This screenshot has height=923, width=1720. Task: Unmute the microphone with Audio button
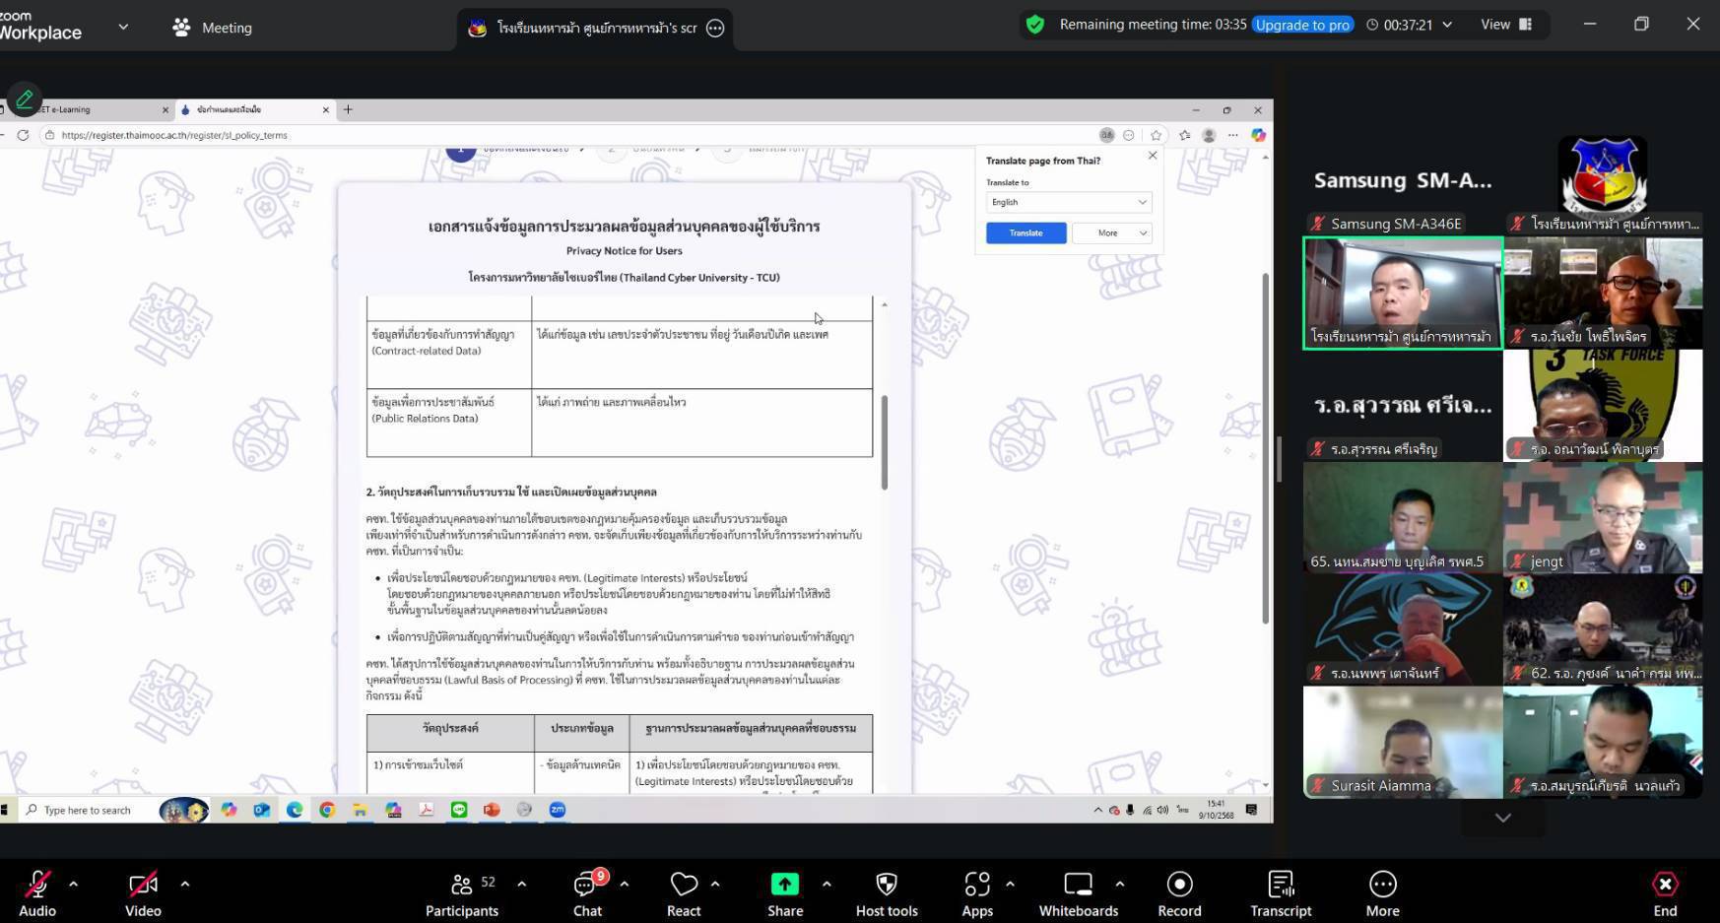click(37, 893)
